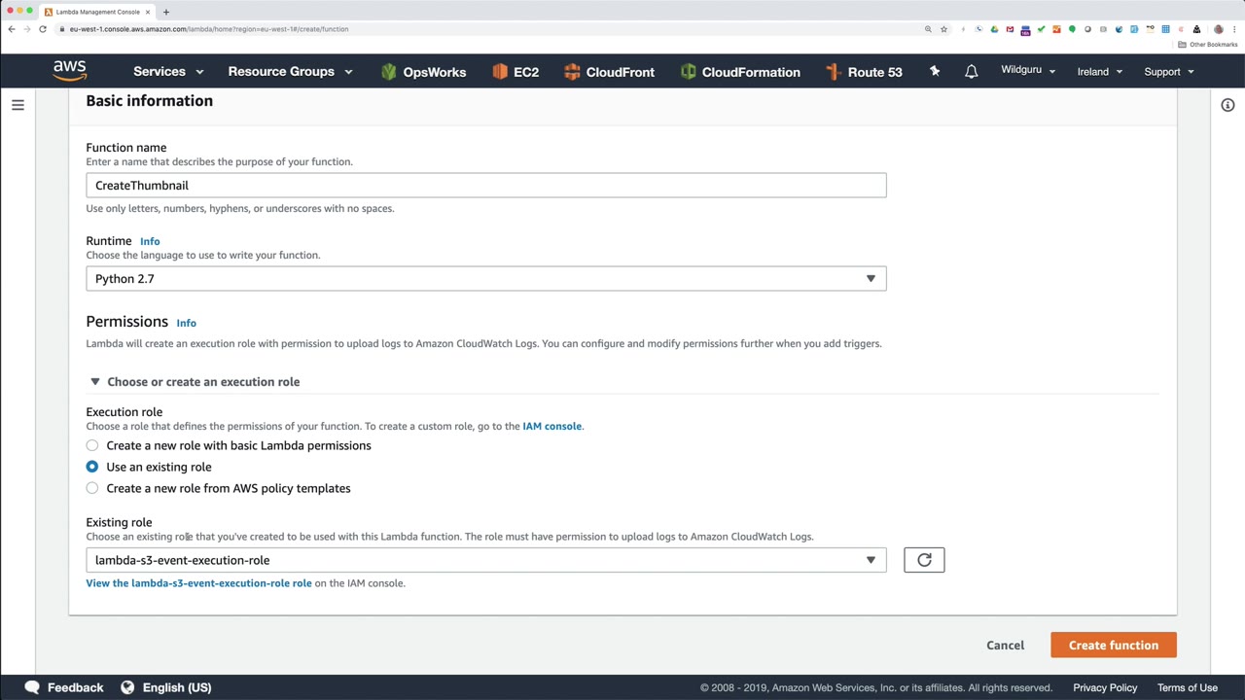Select 'Create a new role from AWS policy templates'

pos(92,488)
